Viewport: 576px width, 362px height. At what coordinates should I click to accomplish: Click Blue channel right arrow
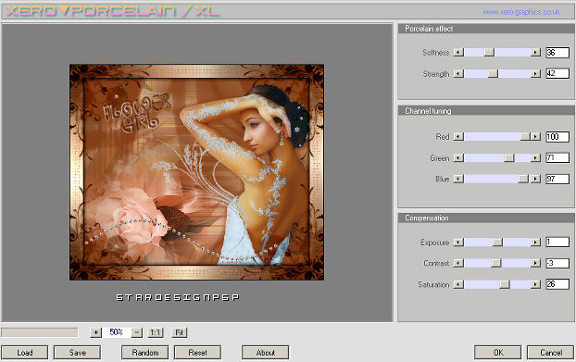point(535,179)
